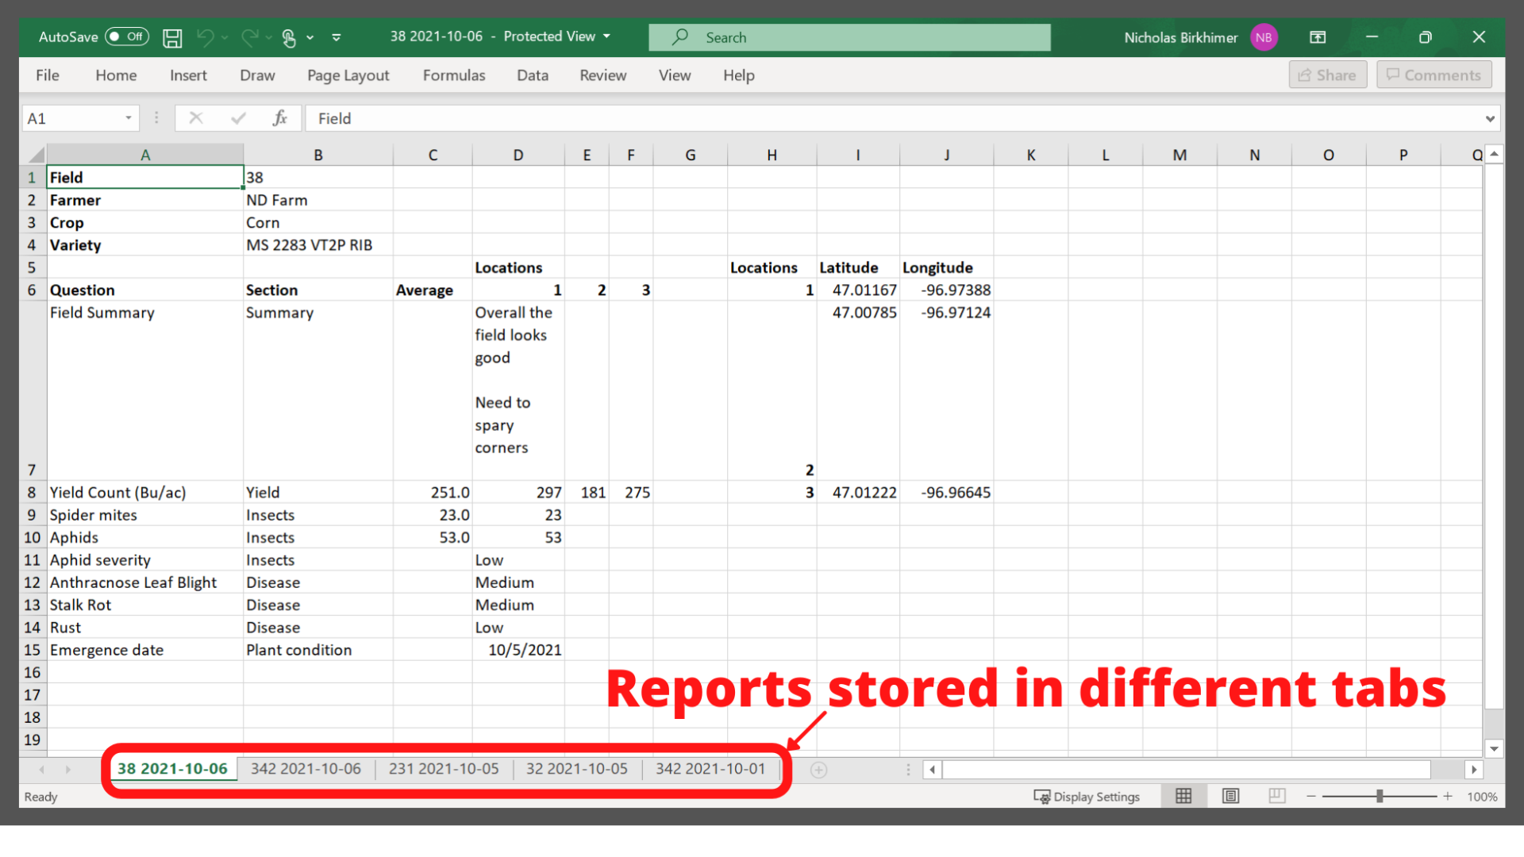The height and width of the screenshot is (857, 1524).
Task: Switch to Page Layout view icon
Action: point(1230,796)
